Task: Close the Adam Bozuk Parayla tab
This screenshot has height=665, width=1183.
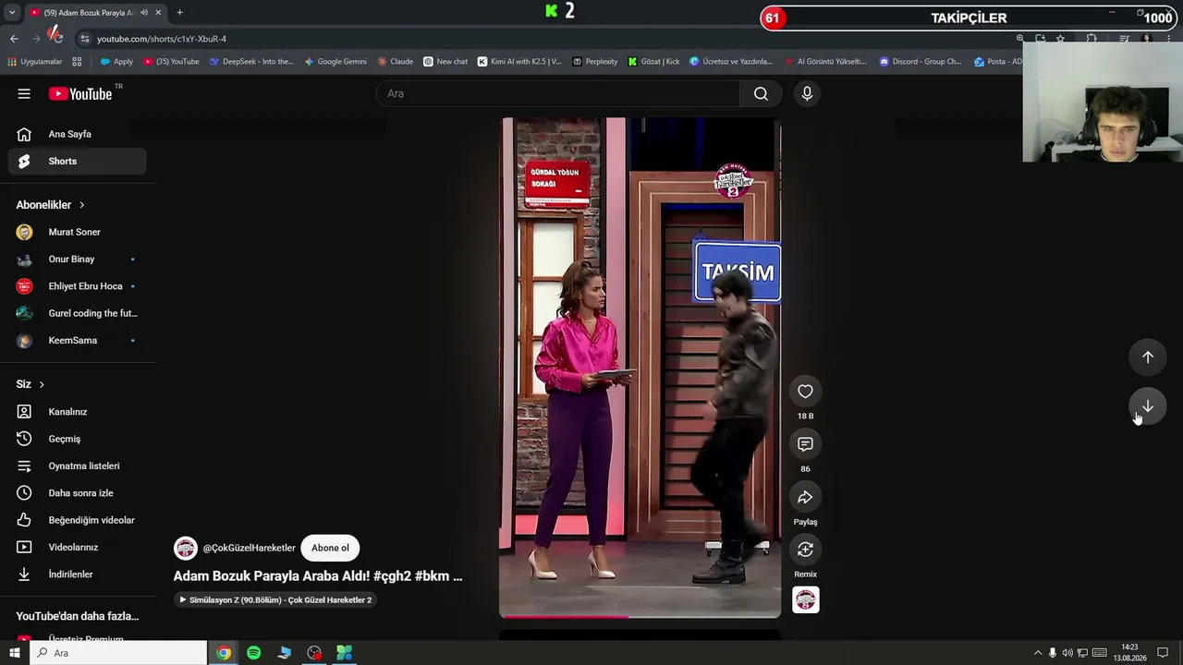Action: pos(158,13)
